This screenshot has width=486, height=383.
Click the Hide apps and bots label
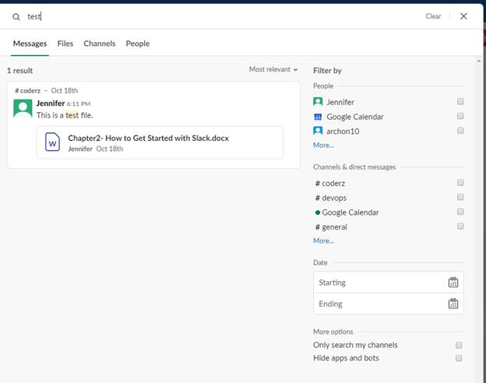346,358
